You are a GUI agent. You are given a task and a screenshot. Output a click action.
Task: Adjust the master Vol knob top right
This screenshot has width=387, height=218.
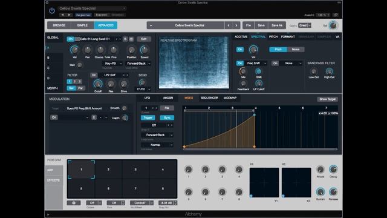coord(333,25)
